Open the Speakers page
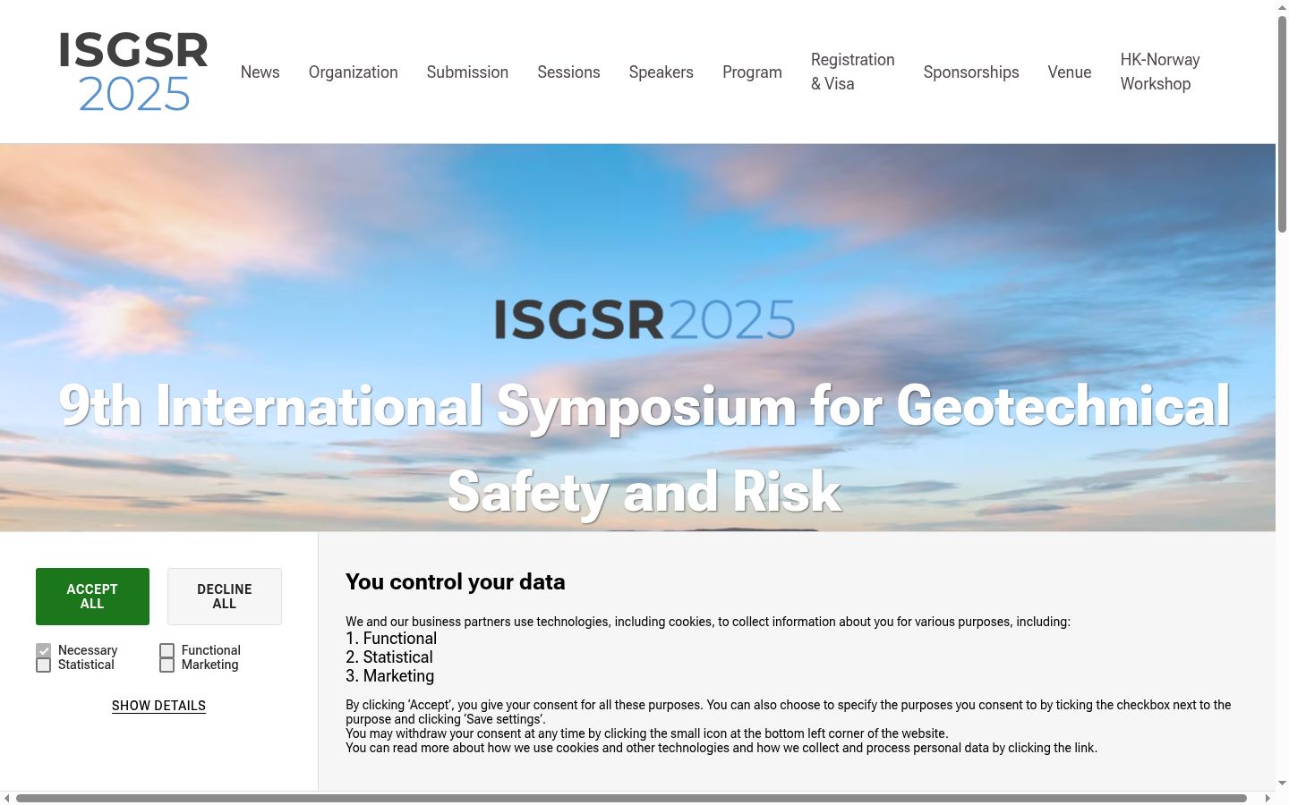This screenshot has height=805, width=1289. (x=661, y=72)
